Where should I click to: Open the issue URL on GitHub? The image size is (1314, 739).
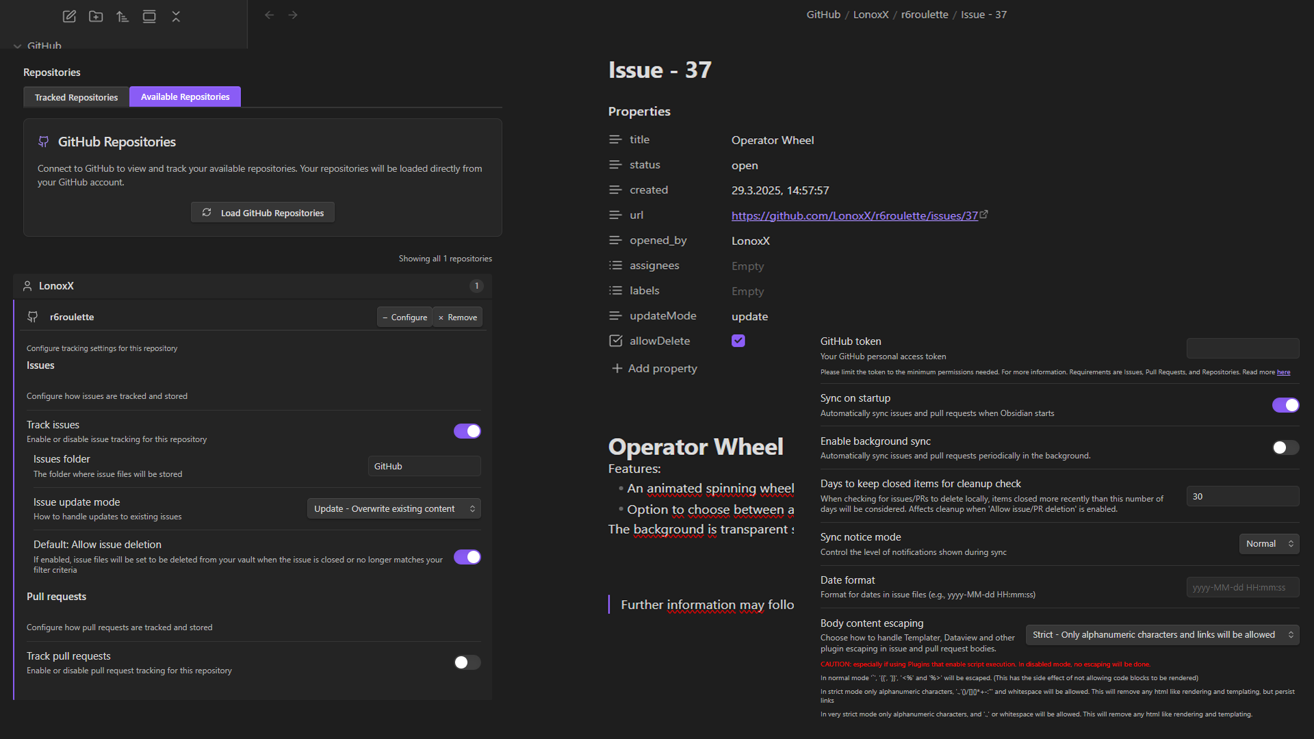pyautogui.click(x=854, y=215)
